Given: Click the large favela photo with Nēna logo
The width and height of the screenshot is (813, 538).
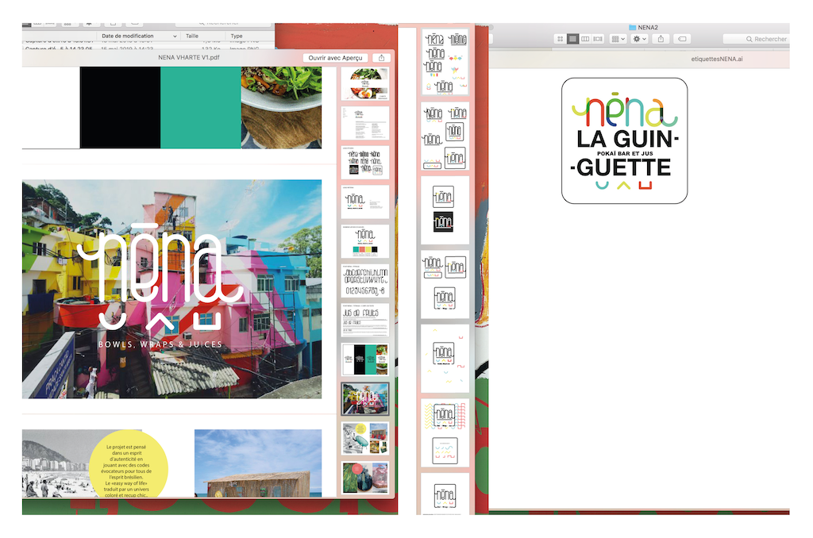Looking at the screenshot, I should (x=171, y=289).
